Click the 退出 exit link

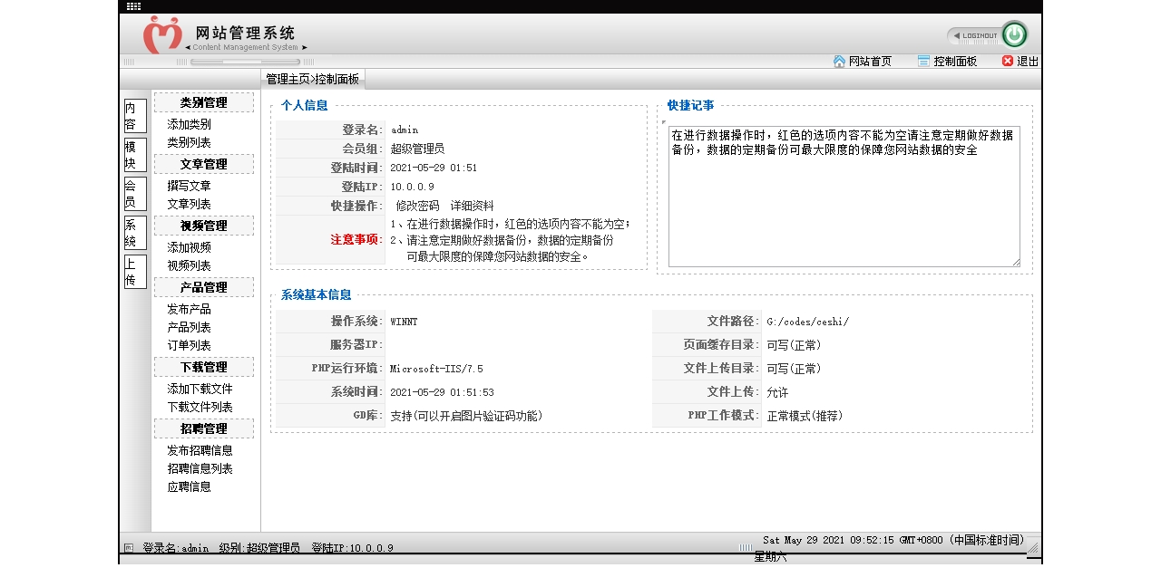coord(1028,62)
